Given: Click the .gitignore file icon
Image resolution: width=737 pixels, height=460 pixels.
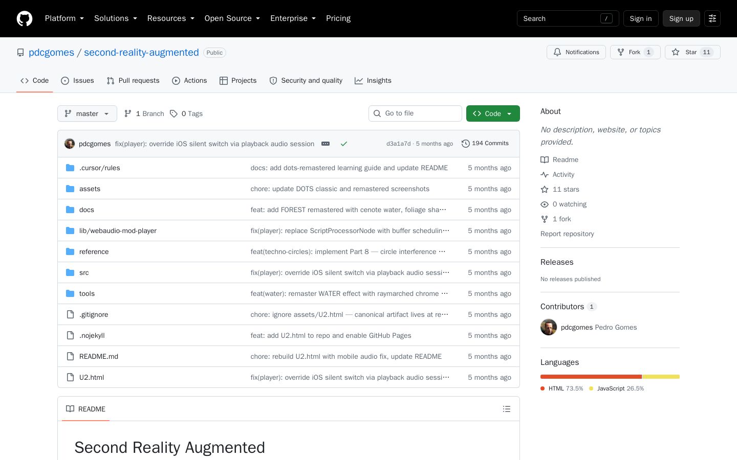Looking at the screenshot, I should tap(70, 314).
